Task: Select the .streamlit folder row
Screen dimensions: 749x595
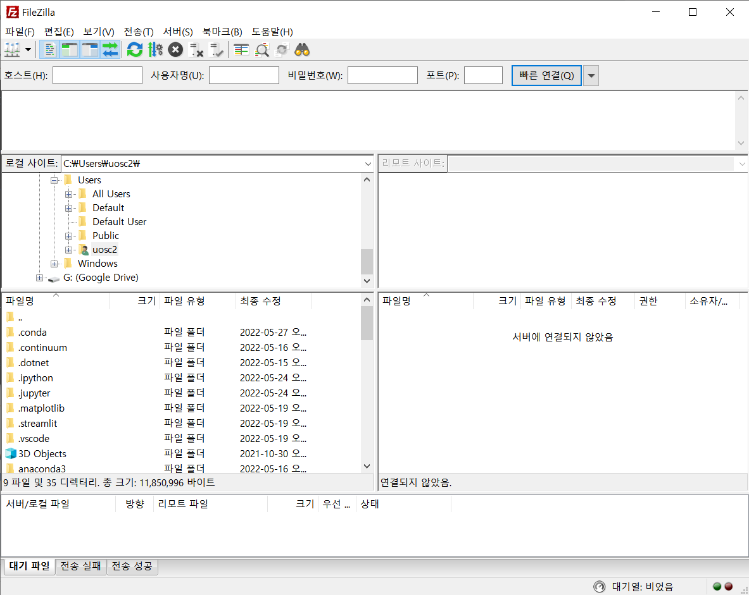Action: pyautogui.click(x=182, y=424)
